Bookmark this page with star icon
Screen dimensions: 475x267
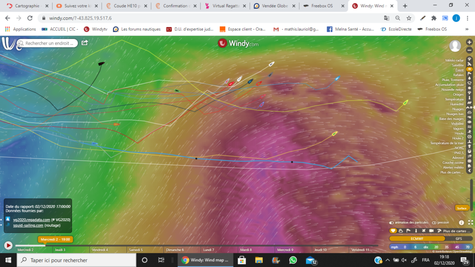(409, 18)
